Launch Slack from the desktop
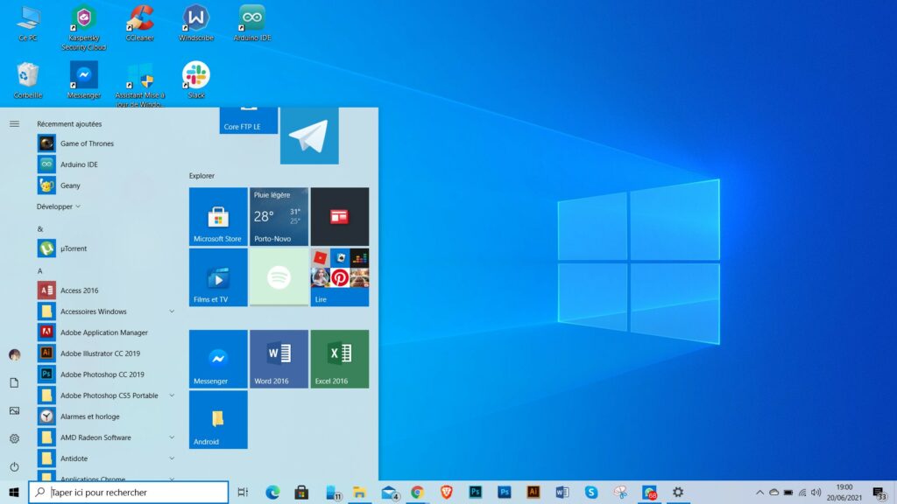This screenshot has width=897, height=504. coord(195,80)
